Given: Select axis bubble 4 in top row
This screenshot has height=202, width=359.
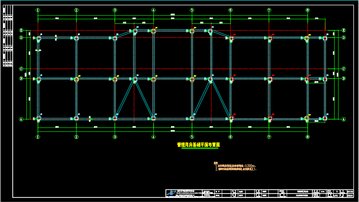Looking at the screenshot, I should click(x=153, y=10).
